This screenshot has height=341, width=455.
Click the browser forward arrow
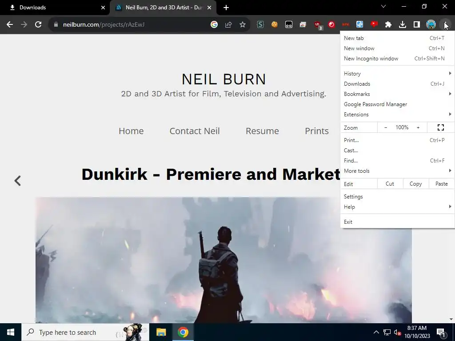[24, 25]
